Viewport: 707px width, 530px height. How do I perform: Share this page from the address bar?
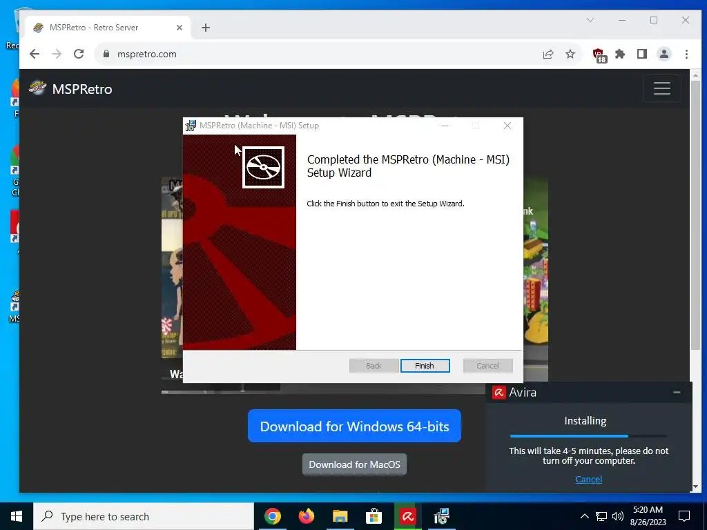point(548,54)
